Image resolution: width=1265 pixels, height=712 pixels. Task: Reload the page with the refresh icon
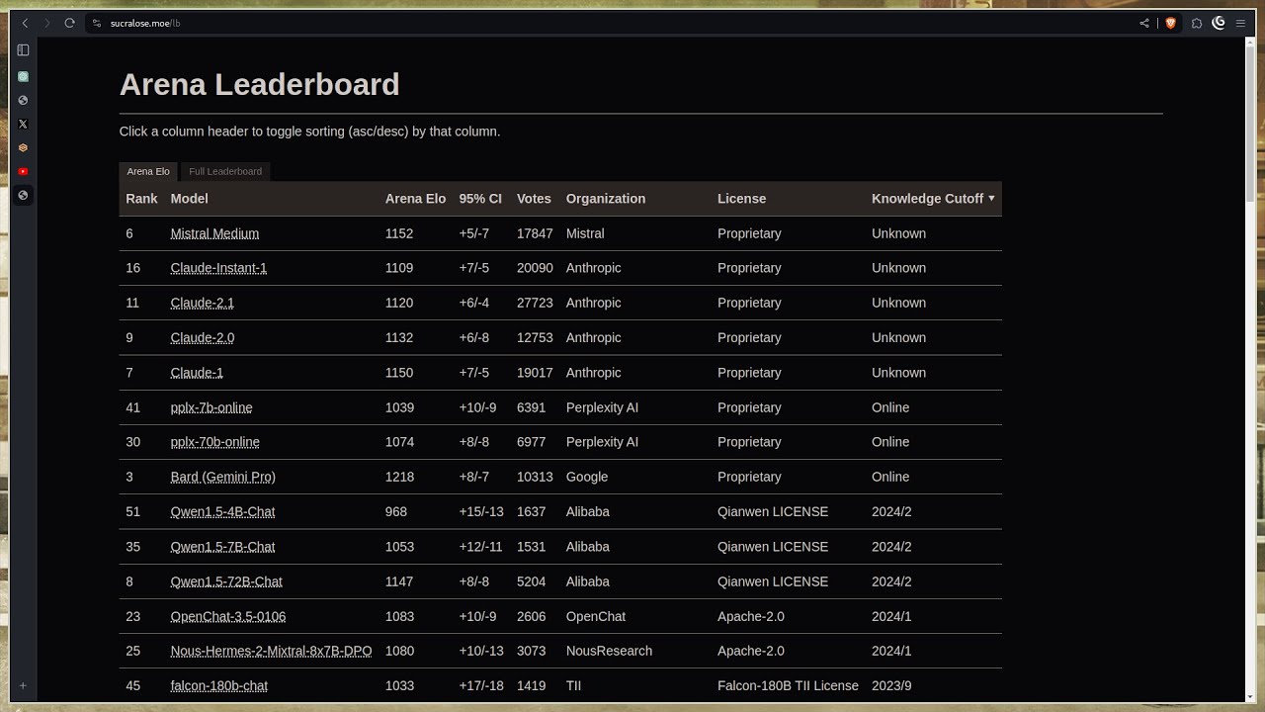coord(69,23)
